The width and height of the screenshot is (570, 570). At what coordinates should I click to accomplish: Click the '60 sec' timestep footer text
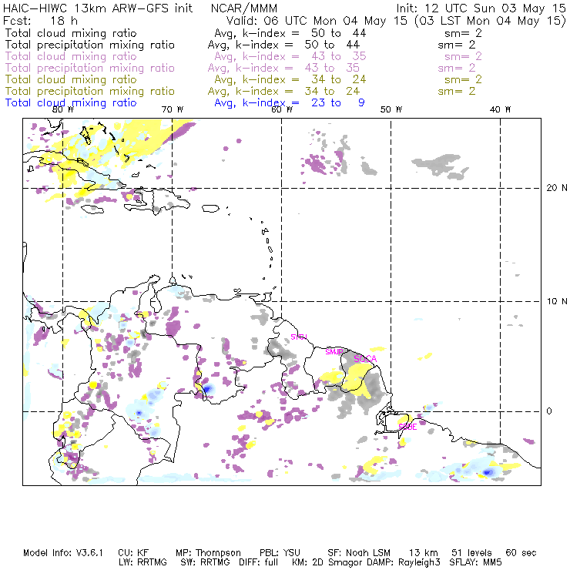pos(521,553)
